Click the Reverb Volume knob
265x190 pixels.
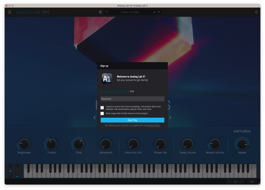pyautogui.click(x=215, y=144)
